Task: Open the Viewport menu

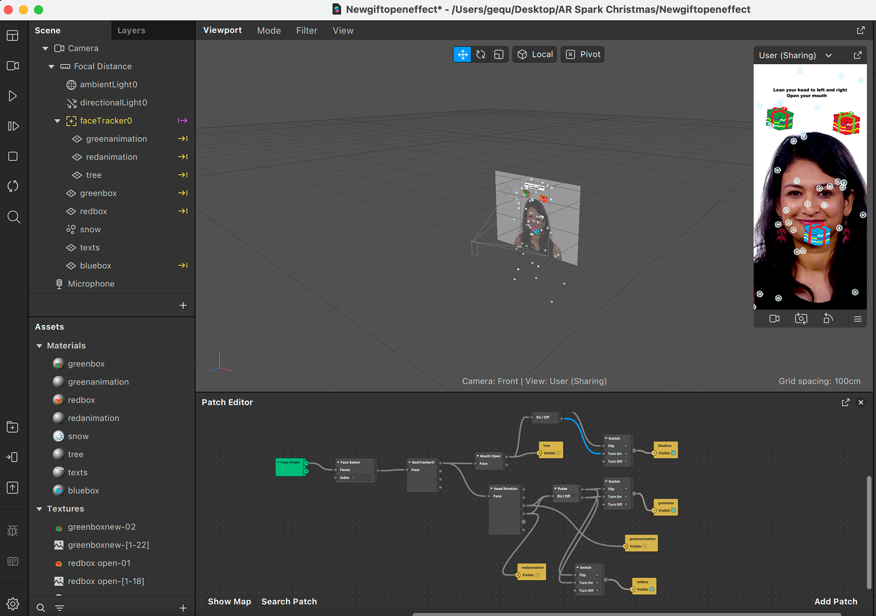Action: coord(223,30)
